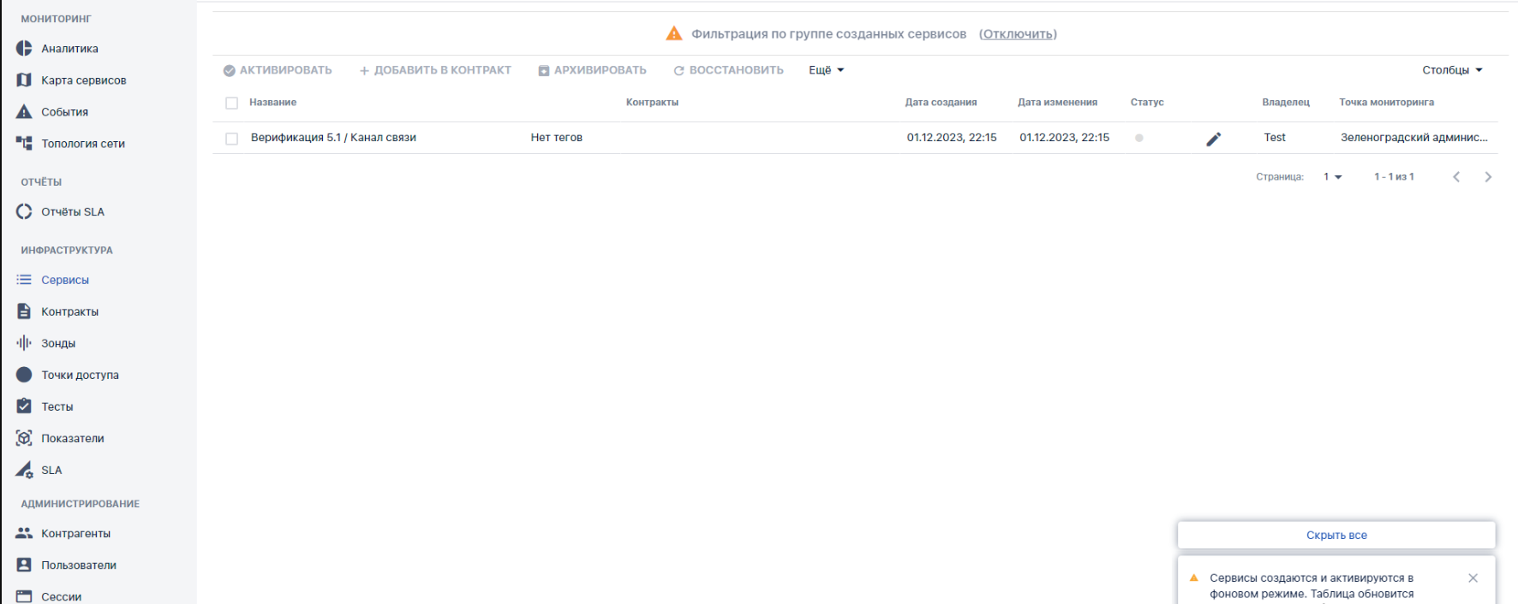This screenshot has width=1518, height=604.
Task: Open the page number dropdown
Action: [1332, 177]
